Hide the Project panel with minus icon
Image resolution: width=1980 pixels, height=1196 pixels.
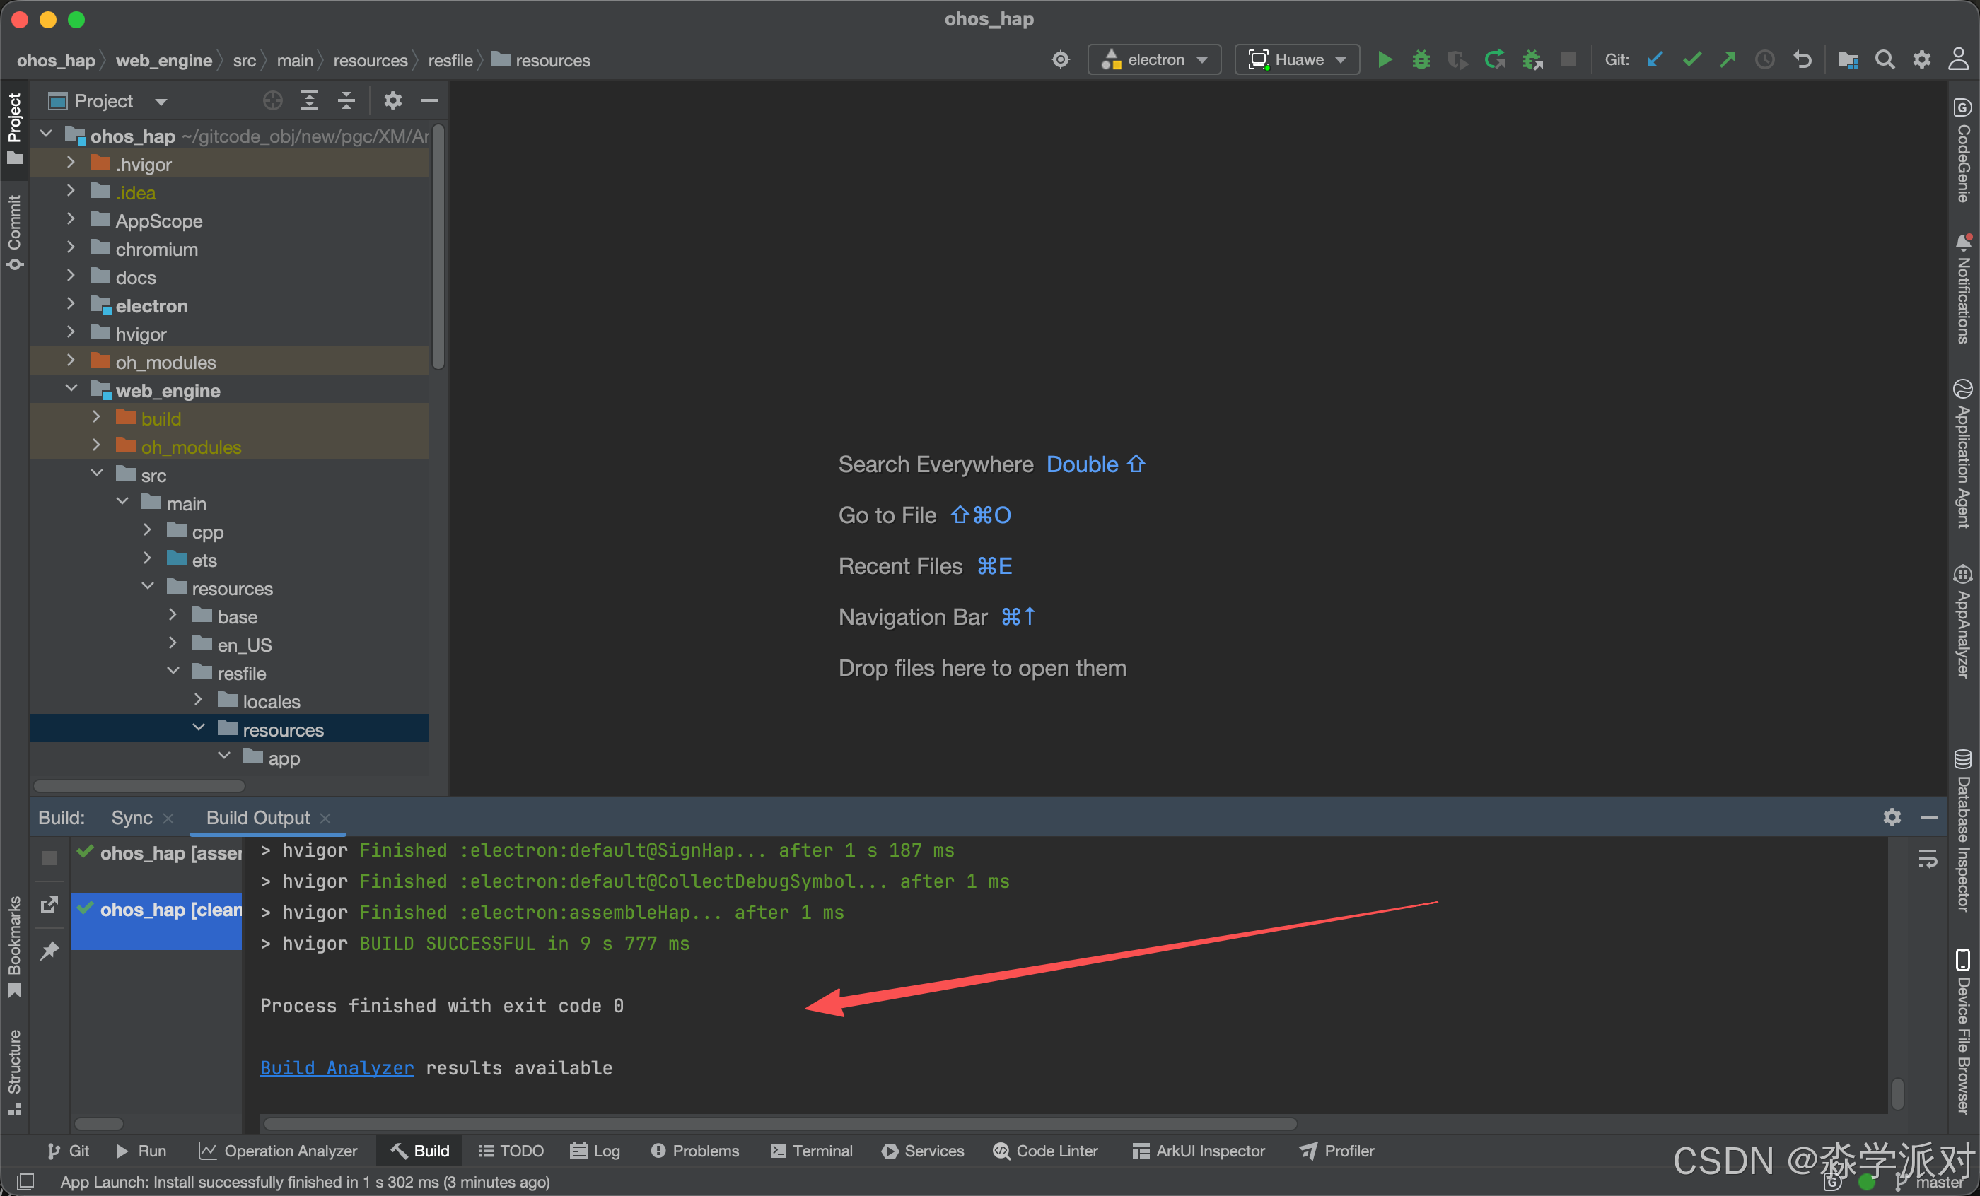430,100
